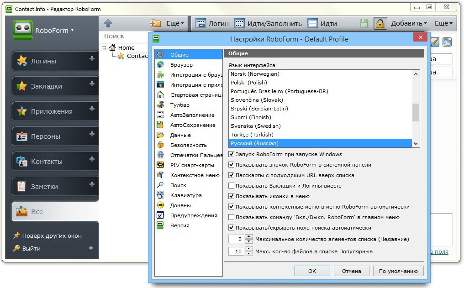The height and width of the screenshot is (288, 464).
Task: Click the up arrow navigation icon
Action: tap(108, 23)
